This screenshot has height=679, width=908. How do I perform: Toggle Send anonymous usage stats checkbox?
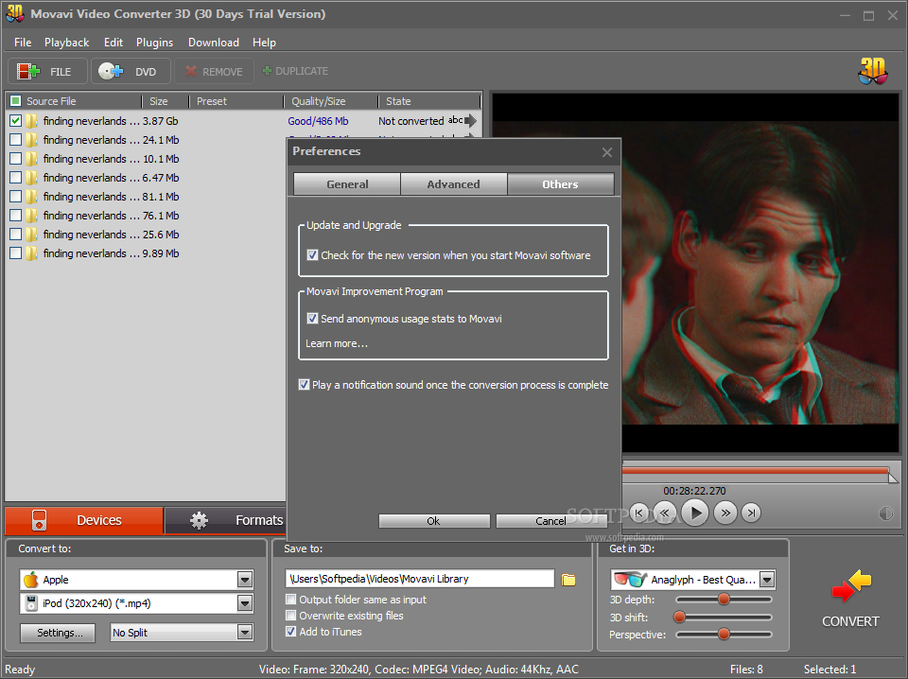click(312, 319)
